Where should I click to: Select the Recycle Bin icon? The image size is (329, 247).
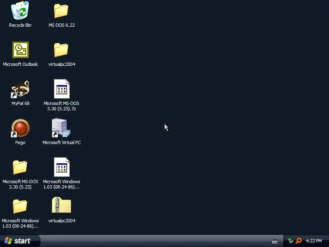click(x=20, y=10)
